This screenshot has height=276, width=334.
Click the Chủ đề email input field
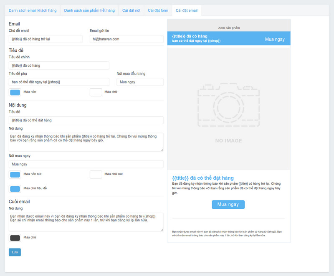(46, 39)
